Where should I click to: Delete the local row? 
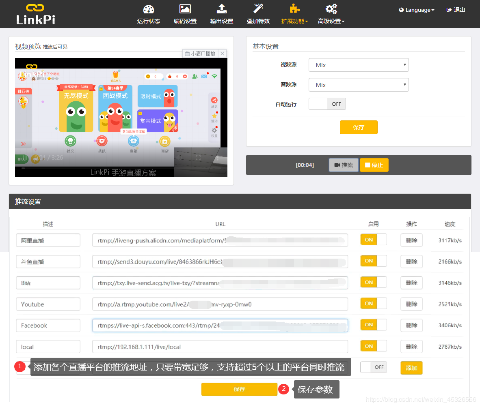click(411, 347)
